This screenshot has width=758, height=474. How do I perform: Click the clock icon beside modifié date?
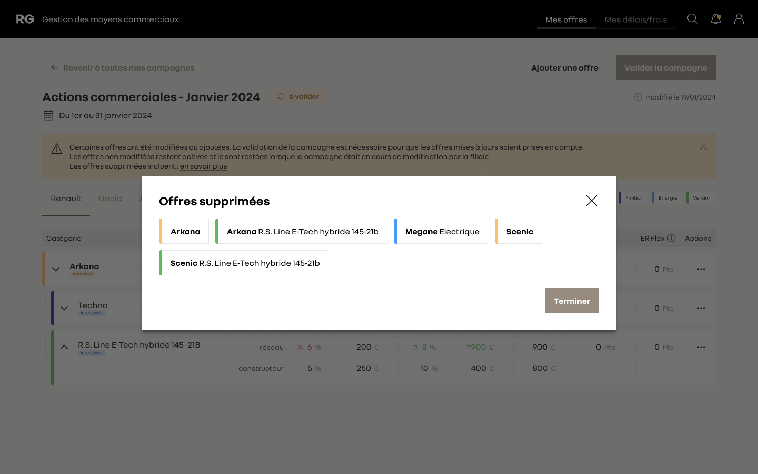[x=638, y=97]
